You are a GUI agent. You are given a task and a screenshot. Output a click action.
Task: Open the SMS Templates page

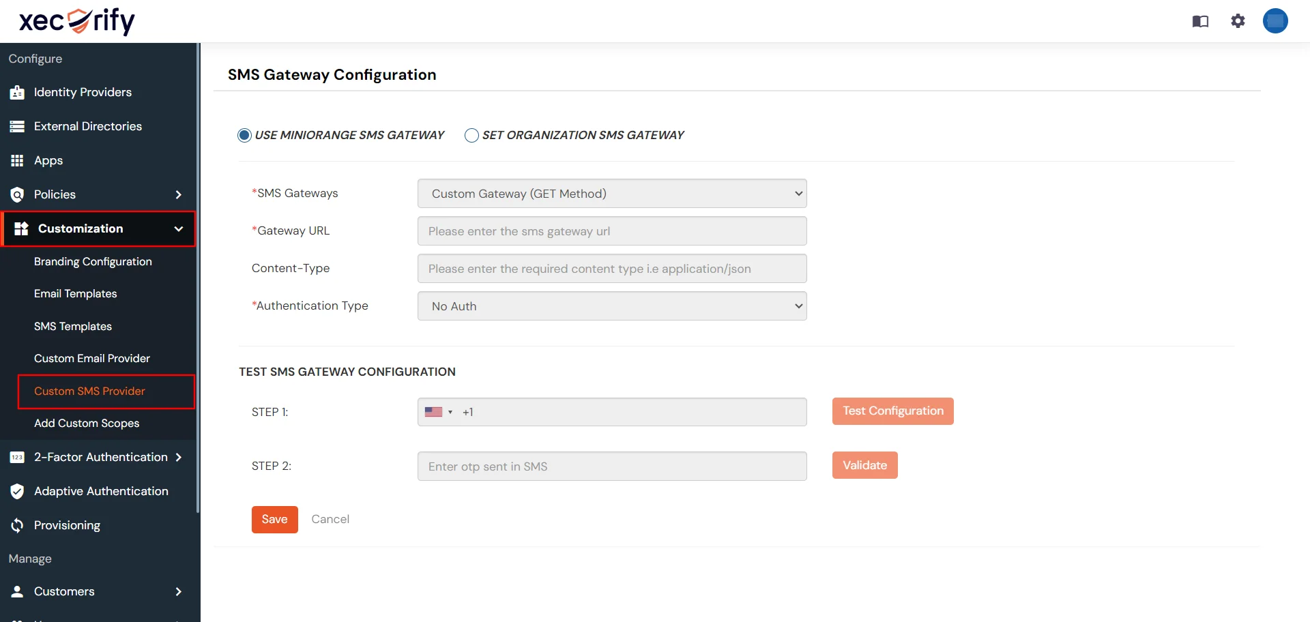[73, 326]
